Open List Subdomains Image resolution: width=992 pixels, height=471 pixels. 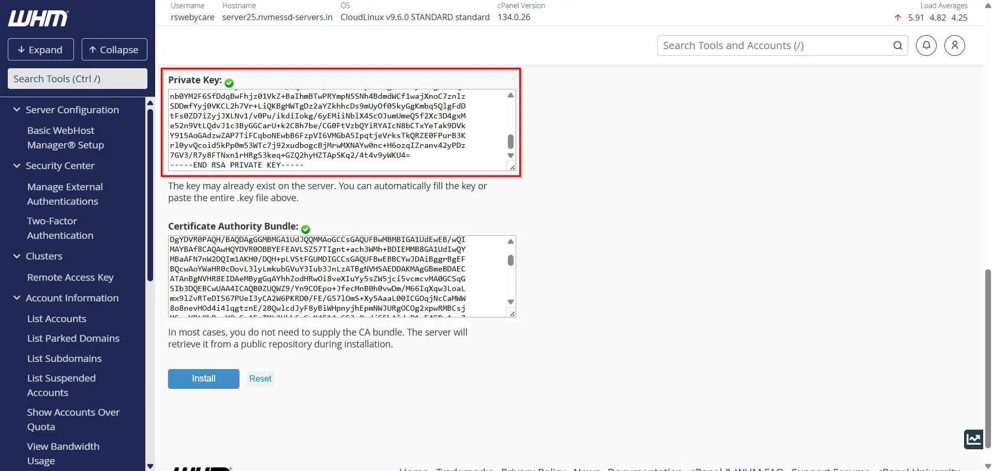click(65, 358)
